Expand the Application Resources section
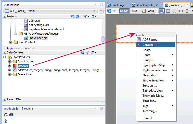 point(5,48)
